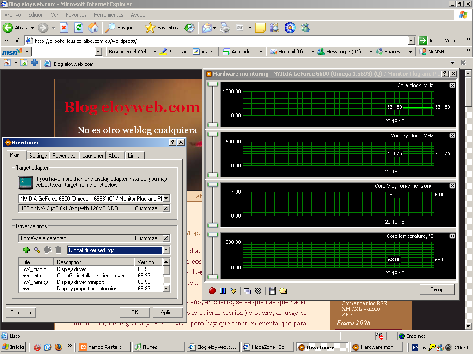Image resolution: width=473 pixels, height=354 pixels.
Task: Hide the Core clock graph
Action: [x=452, y=85]
